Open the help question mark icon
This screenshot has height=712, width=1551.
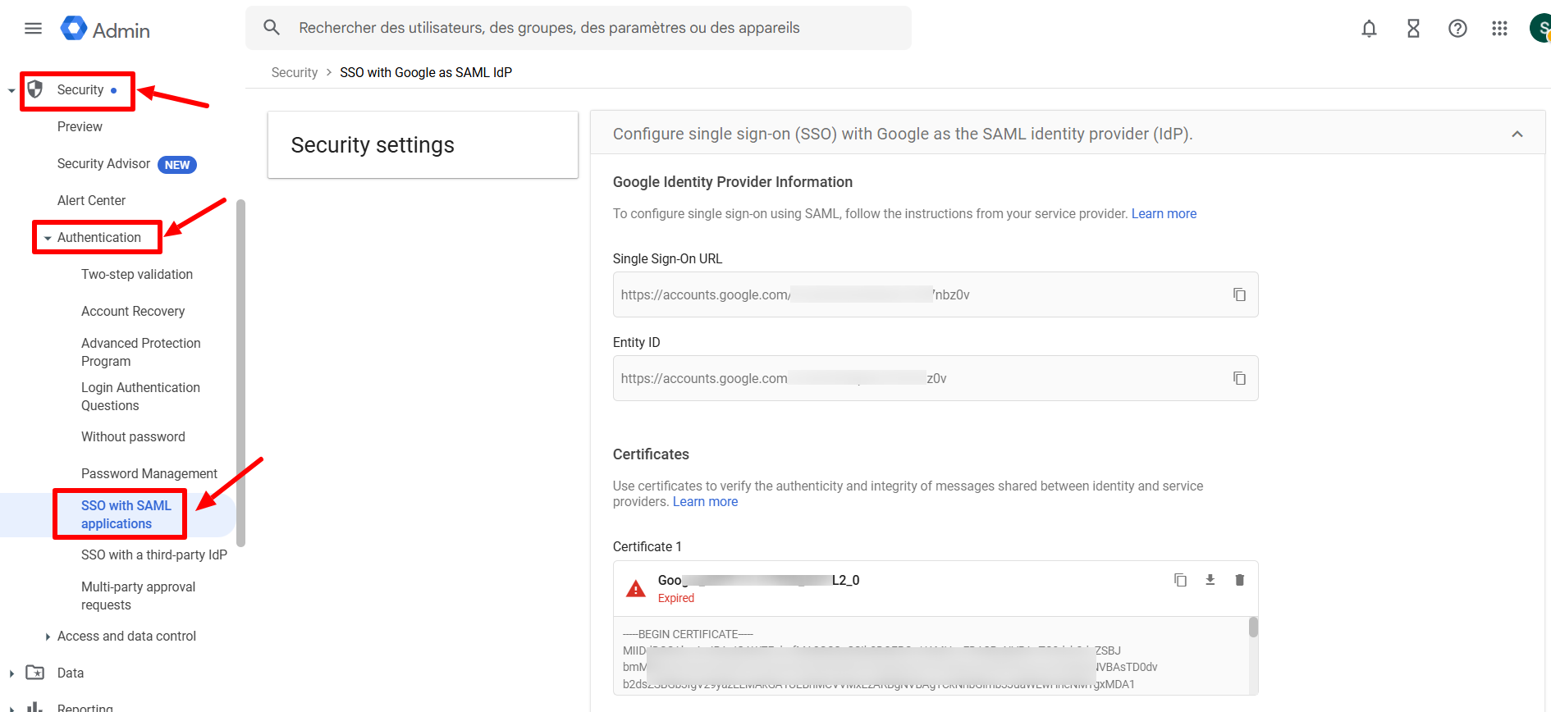click(1457, 29)
